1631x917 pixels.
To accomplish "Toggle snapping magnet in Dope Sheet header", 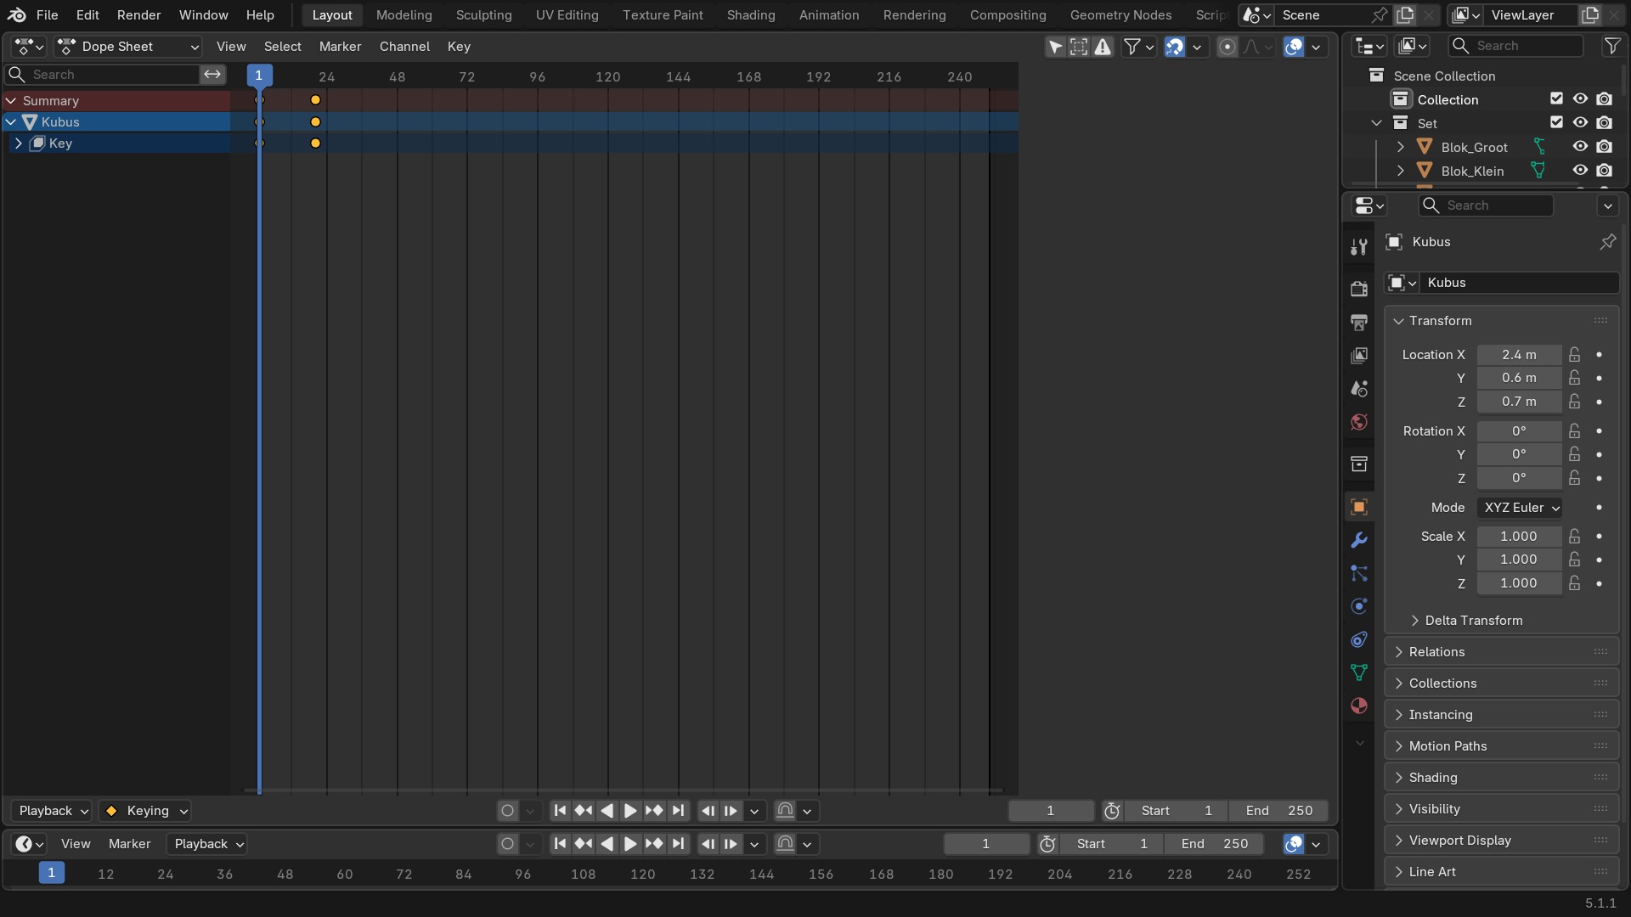I will tap(1175, 47).
